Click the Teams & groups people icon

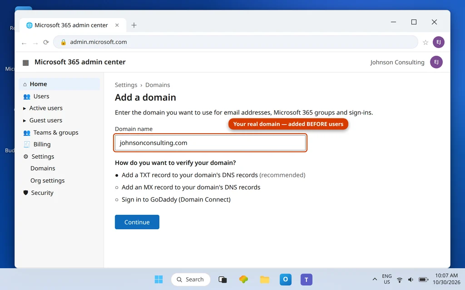point(27,133)
